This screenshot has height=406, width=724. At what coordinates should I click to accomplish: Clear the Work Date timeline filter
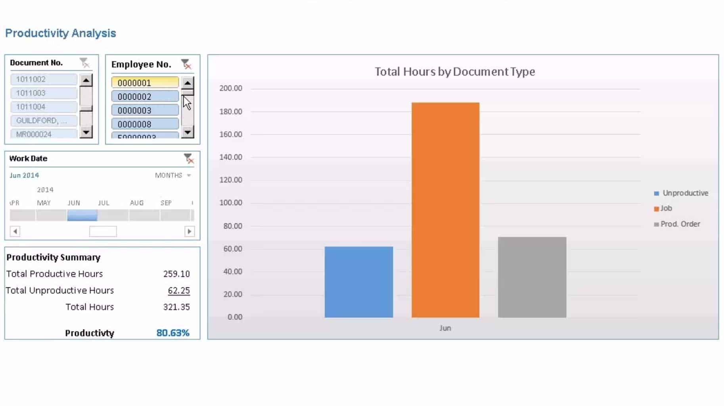click(189, 158)
